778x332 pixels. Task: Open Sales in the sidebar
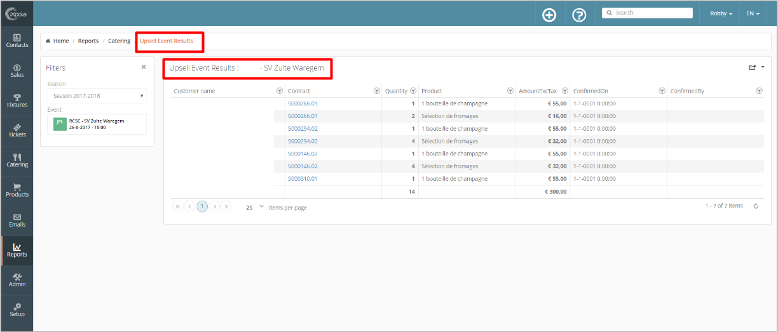[x=17, y=70]
